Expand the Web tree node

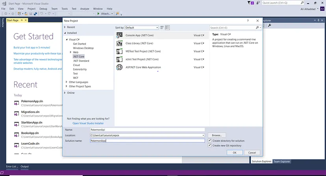(71, 52)
